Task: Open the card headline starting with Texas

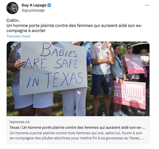Action: 77,128
